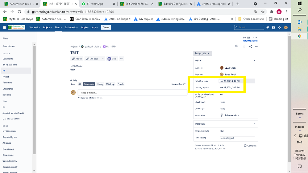The image size is (308, 173).
Task: Select My open issues filter
Action: [x=10, y=131]
